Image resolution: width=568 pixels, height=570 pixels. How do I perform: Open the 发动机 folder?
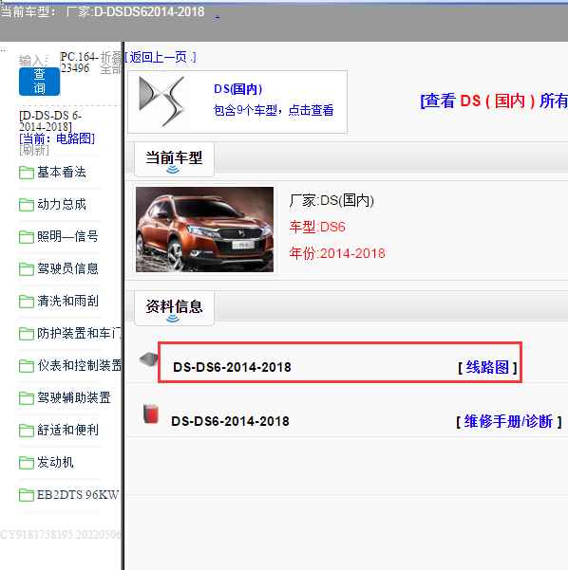point(55,463)
